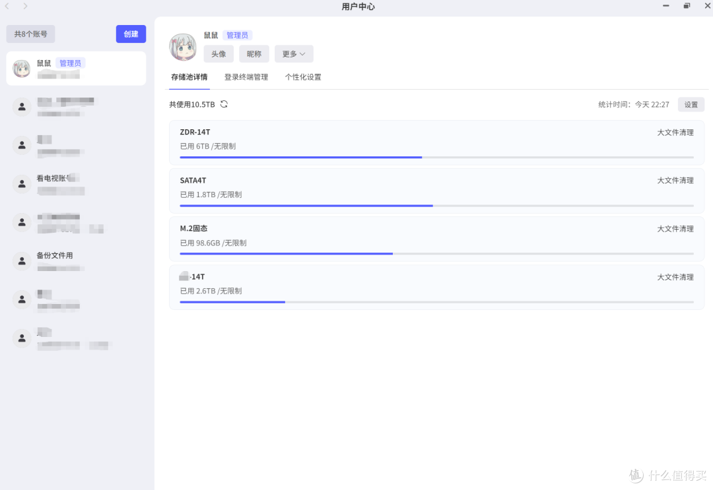Open 设置 beside the statistics time
Image resolution: width=713 pixels, height=490 pixels.
pos(691,104)
